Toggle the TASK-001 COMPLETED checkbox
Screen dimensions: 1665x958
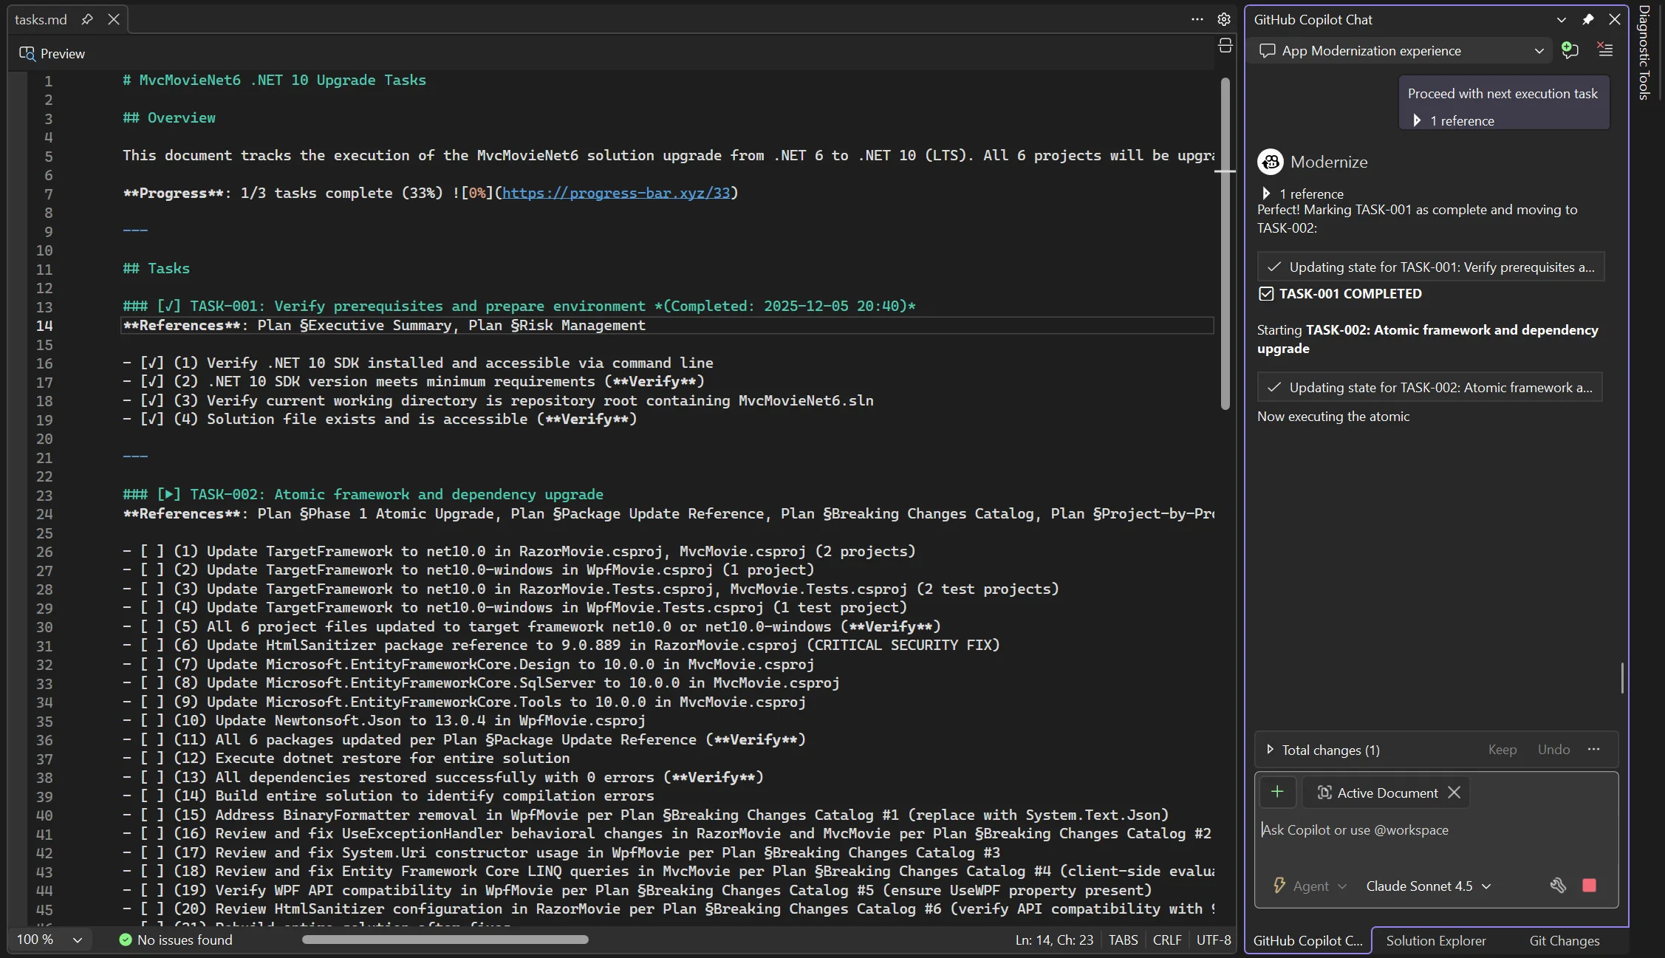pos(1266,294)
